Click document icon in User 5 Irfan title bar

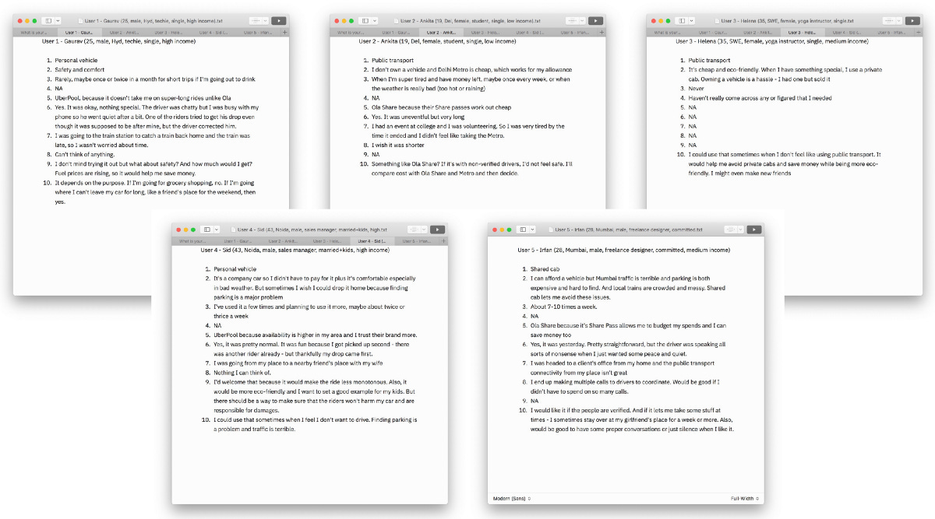click(550, 230)
